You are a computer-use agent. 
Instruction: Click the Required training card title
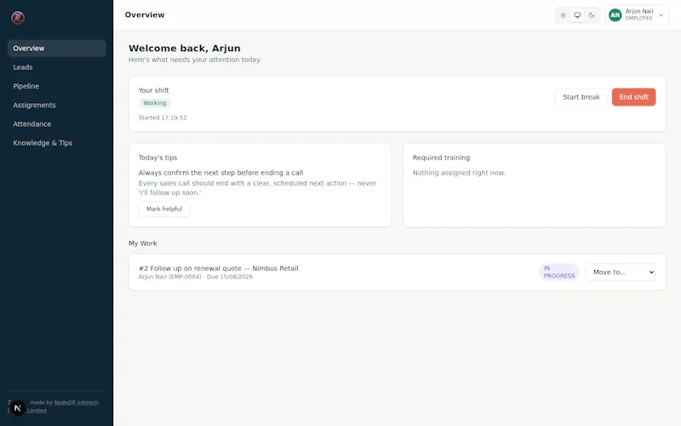click(441, 158)
